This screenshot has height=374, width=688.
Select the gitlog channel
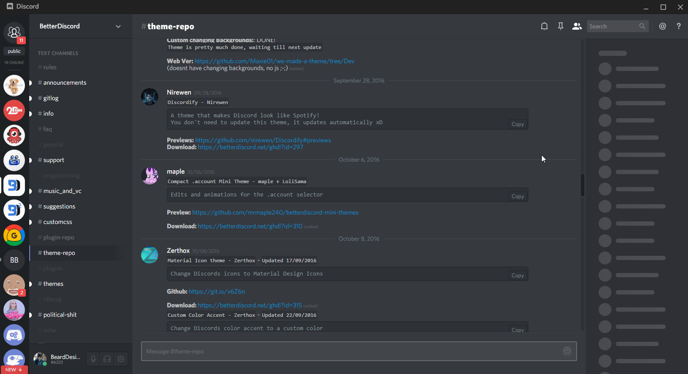[x=81, y=98]
